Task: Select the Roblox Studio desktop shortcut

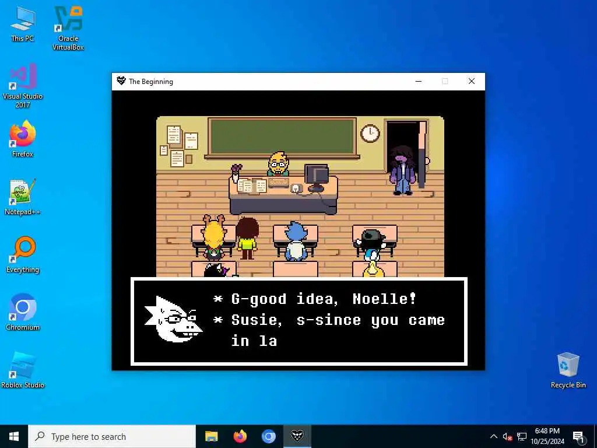Action: pos(23,370)
